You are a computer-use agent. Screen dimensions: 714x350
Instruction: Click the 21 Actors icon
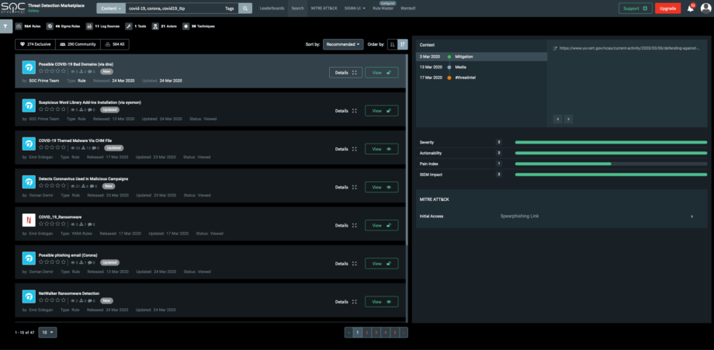click(155, 26)
